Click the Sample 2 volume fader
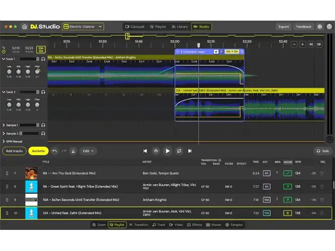The width and height of the screenshot is (335, 251). [x=30, y=134]
